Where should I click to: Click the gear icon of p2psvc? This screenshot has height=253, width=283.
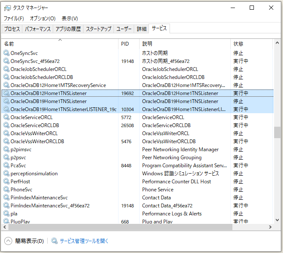click(6, 158)
